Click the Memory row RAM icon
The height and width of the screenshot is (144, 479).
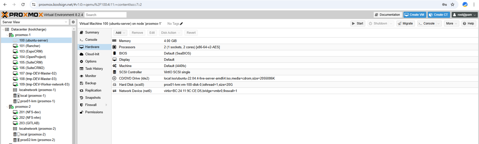point(114,41)
